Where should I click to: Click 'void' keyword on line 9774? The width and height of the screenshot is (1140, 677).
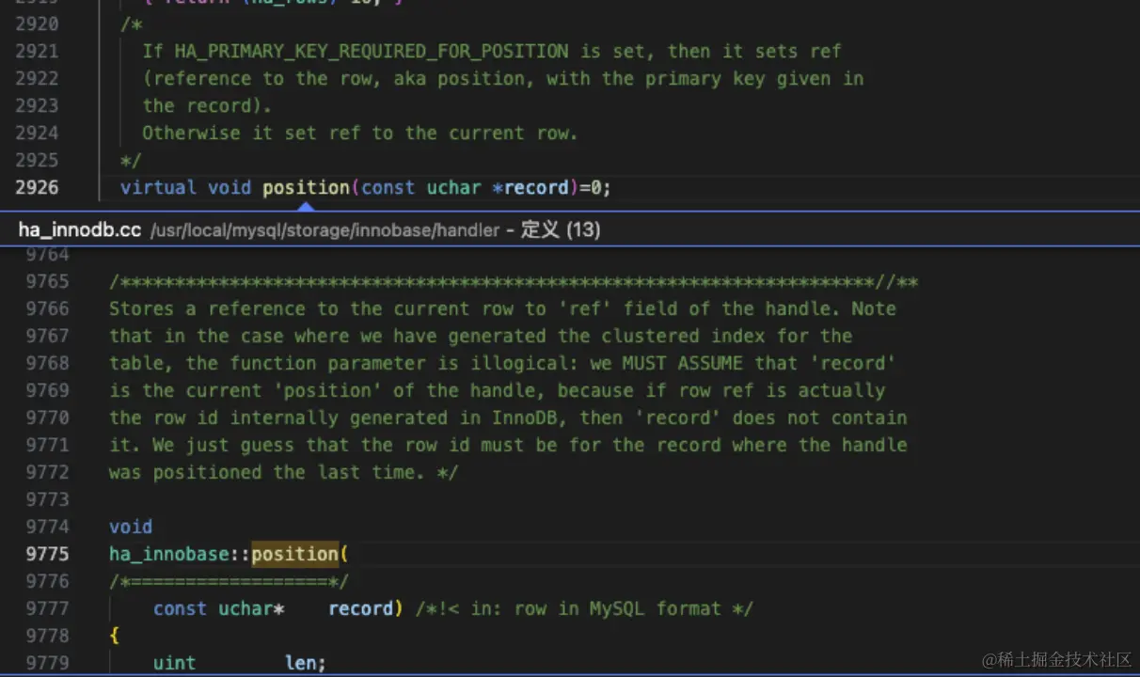[x=131, y=527]
